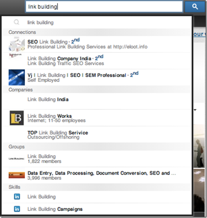Click LinkedIn icon next to Link Building skill
Image resolution: width=207 pixels, height=218 pixels.
(x=17, y=197)
